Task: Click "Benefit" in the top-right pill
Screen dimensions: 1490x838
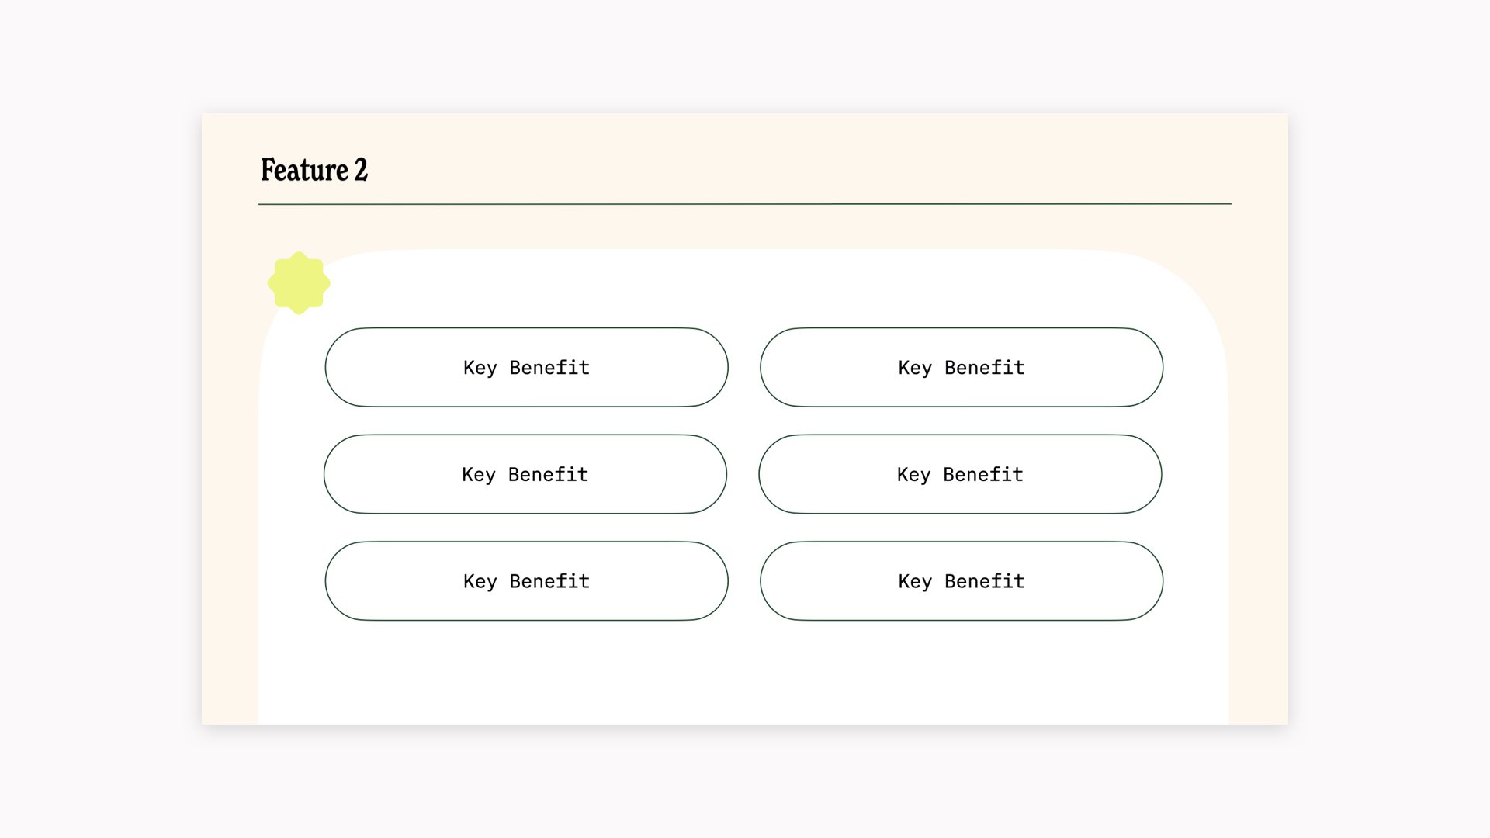Action: pos(985,367)
